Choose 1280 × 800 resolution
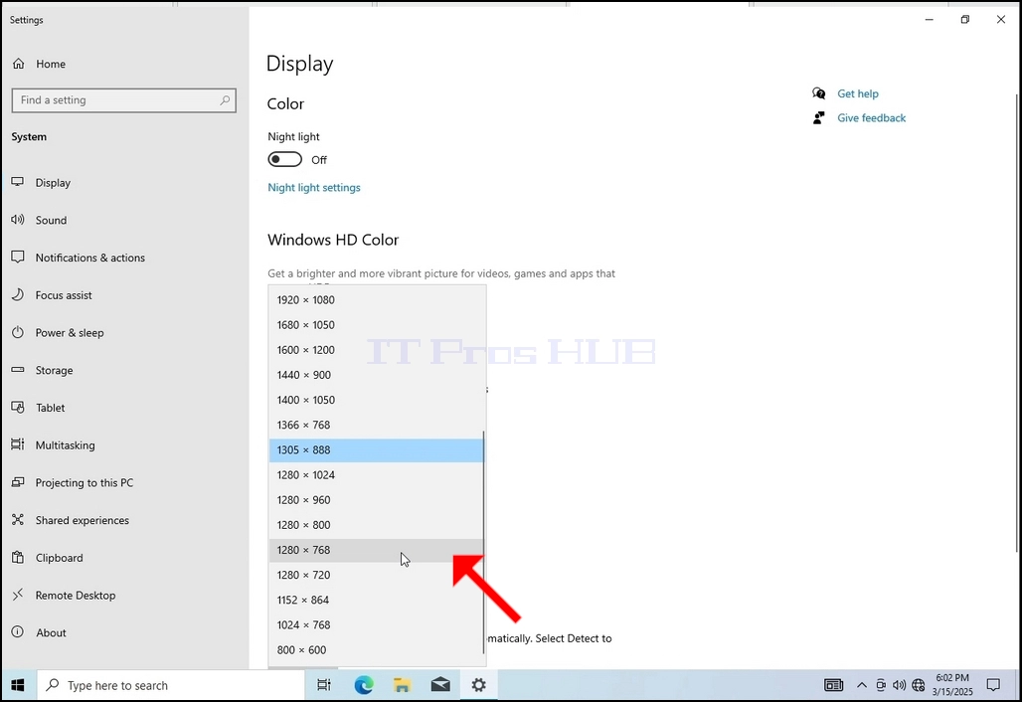1022x702 pixels. [377, 525]
